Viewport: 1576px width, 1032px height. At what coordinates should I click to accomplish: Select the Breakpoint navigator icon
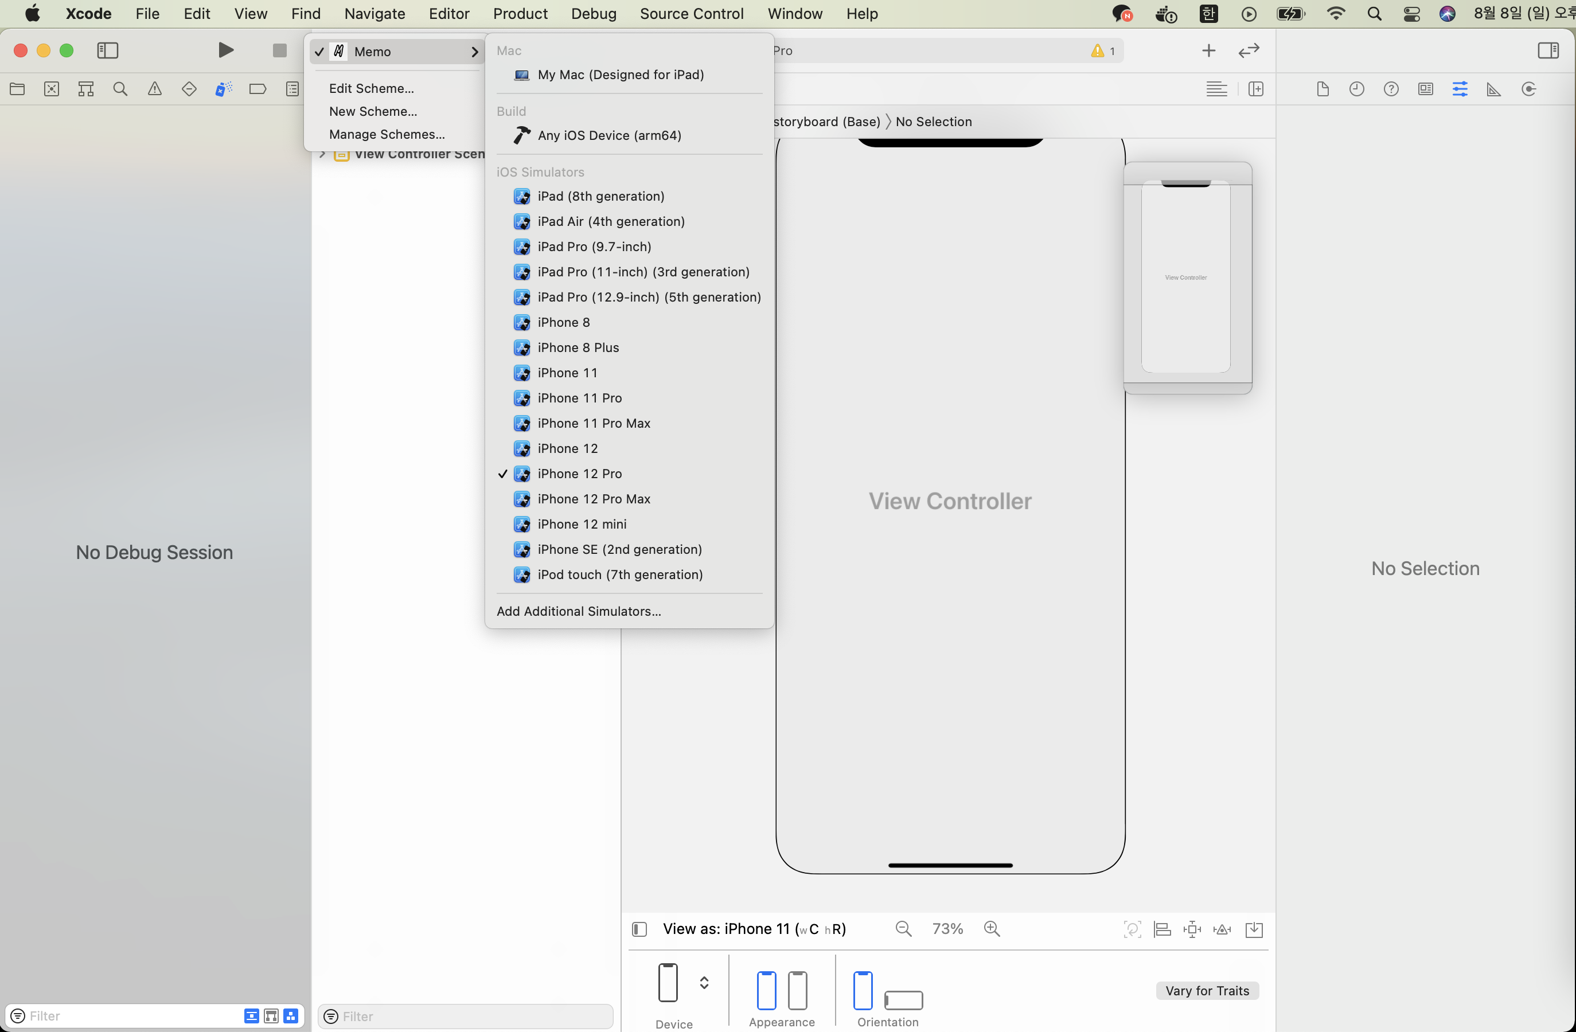tap(258, 89)
